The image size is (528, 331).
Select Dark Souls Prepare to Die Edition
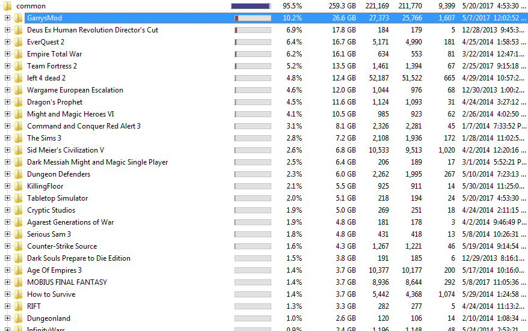pos(79,258)
